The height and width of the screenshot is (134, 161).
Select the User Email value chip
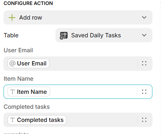tap(28, 63)
